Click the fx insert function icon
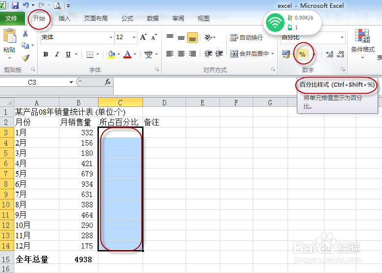Image resolution: width=382 pixels, height=273 pixels. [x=108, y=82]
